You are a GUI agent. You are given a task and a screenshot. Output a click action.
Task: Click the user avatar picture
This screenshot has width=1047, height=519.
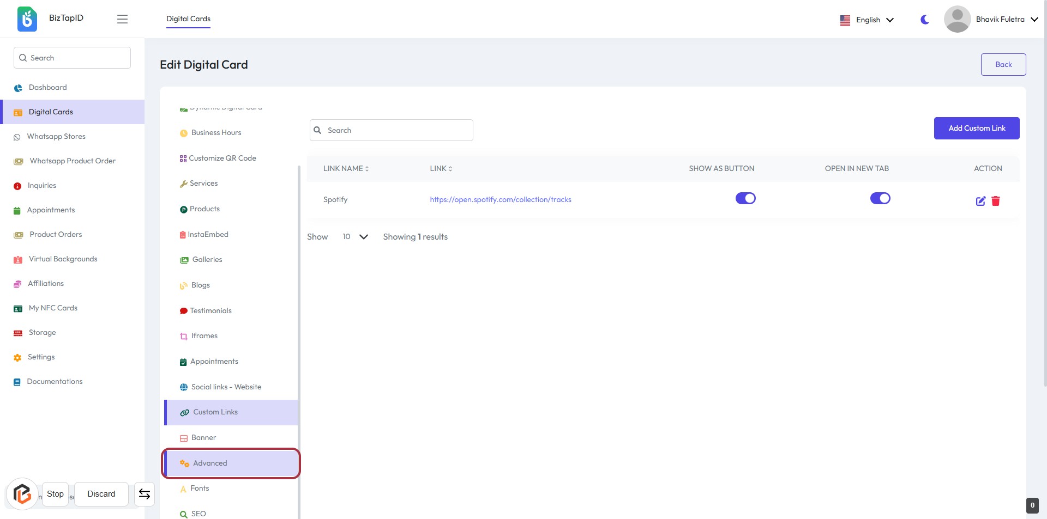point(957,19)
